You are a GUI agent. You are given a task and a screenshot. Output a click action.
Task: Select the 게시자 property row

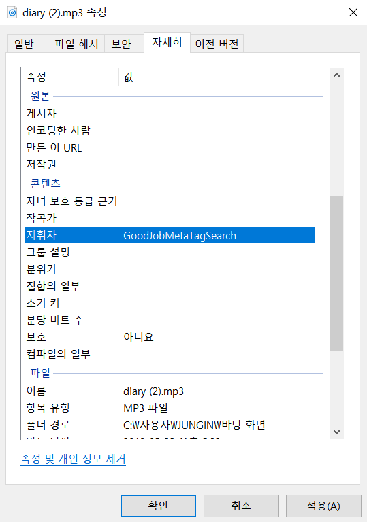tap(170, 114)
